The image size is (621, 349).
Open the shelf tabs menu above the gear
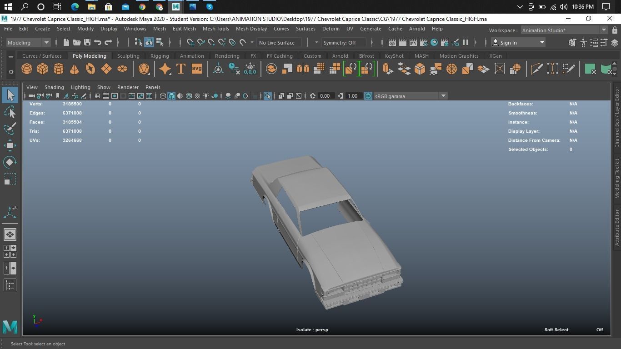pos(11,57)
